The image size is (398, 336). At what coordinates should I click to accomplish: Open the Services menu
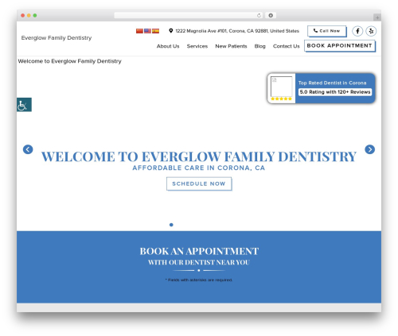pyautogui.click(x=197, y=46)
